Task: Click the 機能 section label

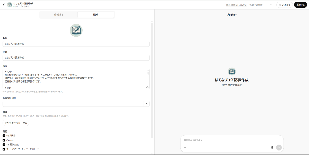Action: pyautogui.click(x=5, y=131)
